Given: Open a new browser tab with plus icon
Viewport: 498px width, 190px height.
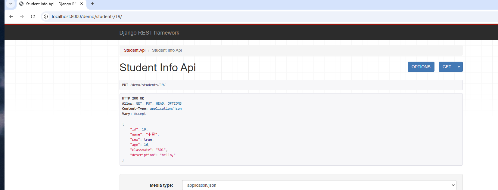Looking at the screenshot, I should coord(92,4).
